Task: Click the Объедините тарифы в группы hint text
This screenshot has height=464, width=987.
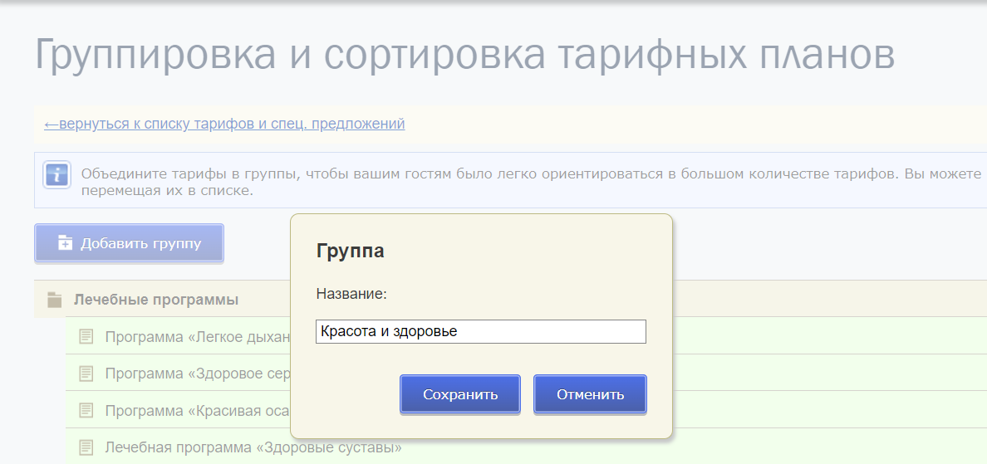Action: pos(532,181)
